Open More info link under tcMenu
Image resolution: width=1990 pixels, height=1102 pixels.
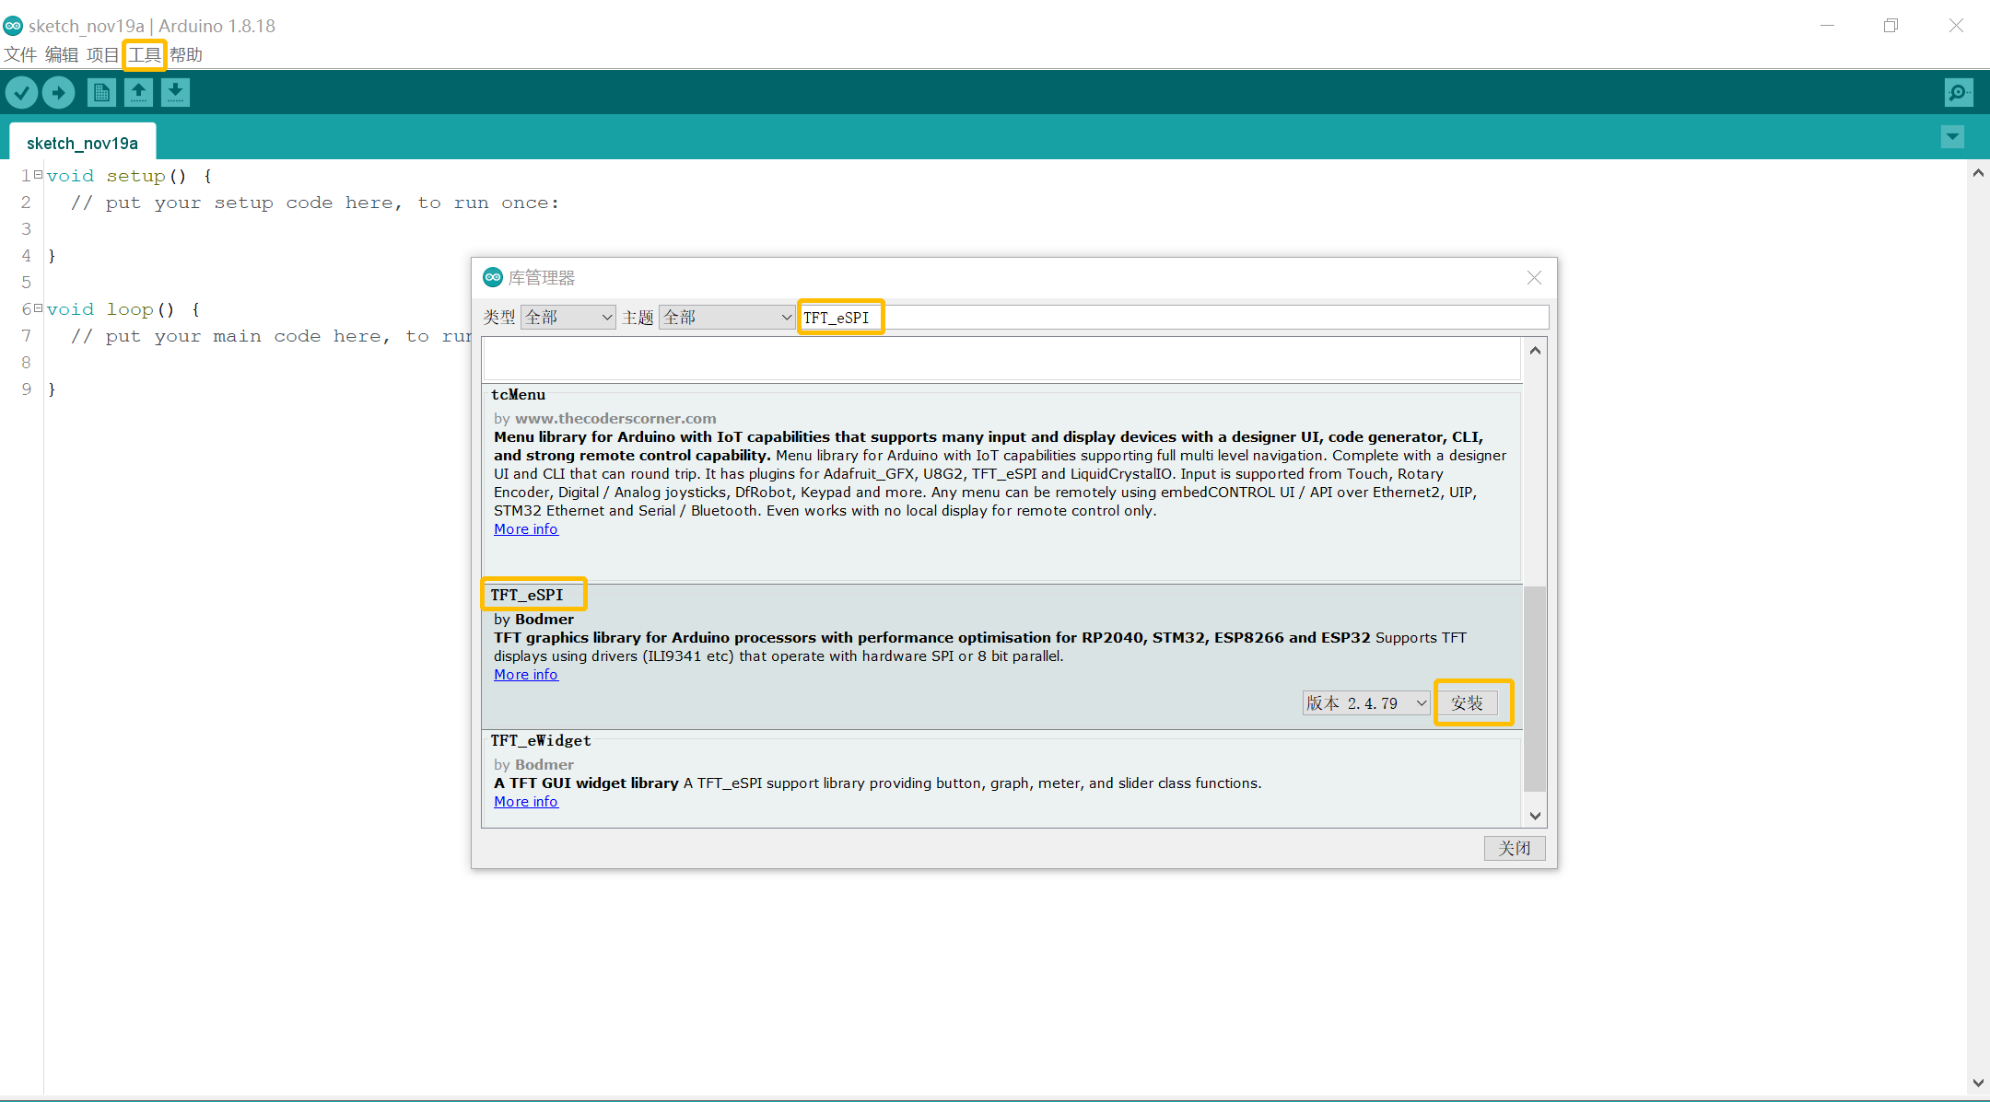pyautogui.click(x=526, y=529)
